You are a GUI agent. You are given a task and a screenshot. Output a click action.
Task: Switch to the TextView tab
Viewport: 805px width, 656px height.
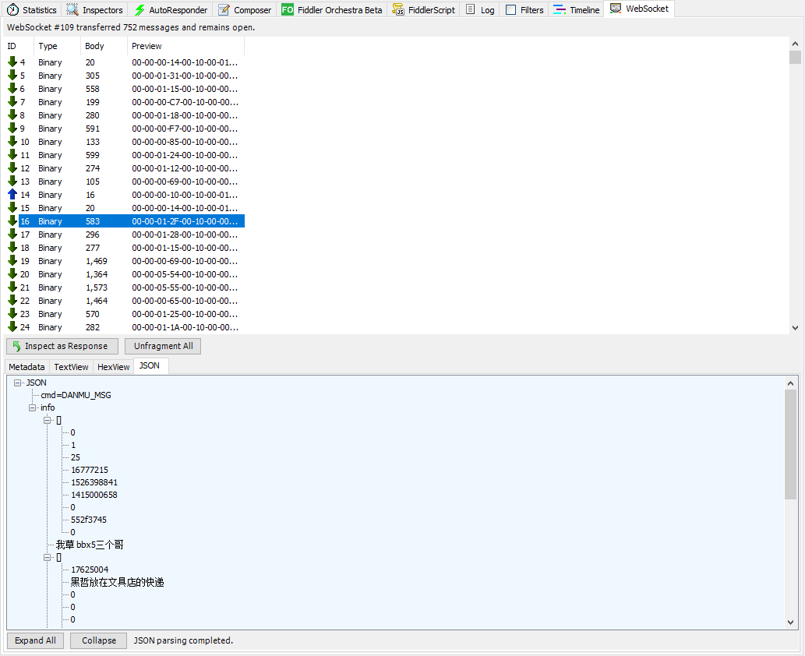click(71, 367)
